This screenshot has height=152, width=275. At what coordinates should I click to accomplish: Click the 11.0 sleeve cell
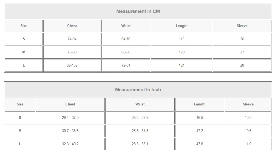(248, 144)
